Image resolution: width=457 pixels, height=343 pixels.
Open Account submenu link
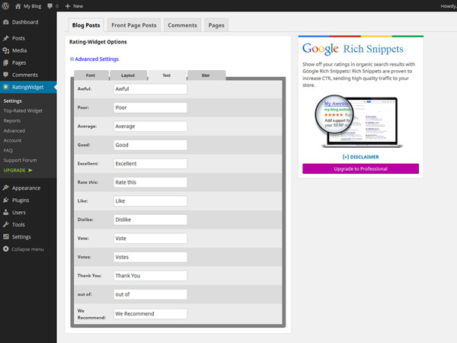(12, 140)
